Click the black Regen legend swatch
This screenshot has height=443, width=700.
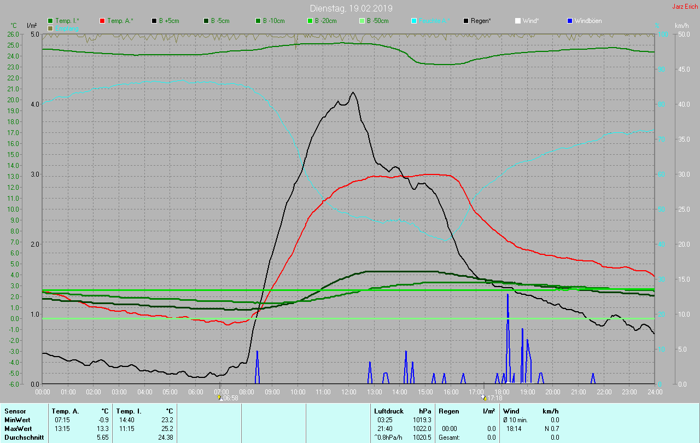coord(466,21)
